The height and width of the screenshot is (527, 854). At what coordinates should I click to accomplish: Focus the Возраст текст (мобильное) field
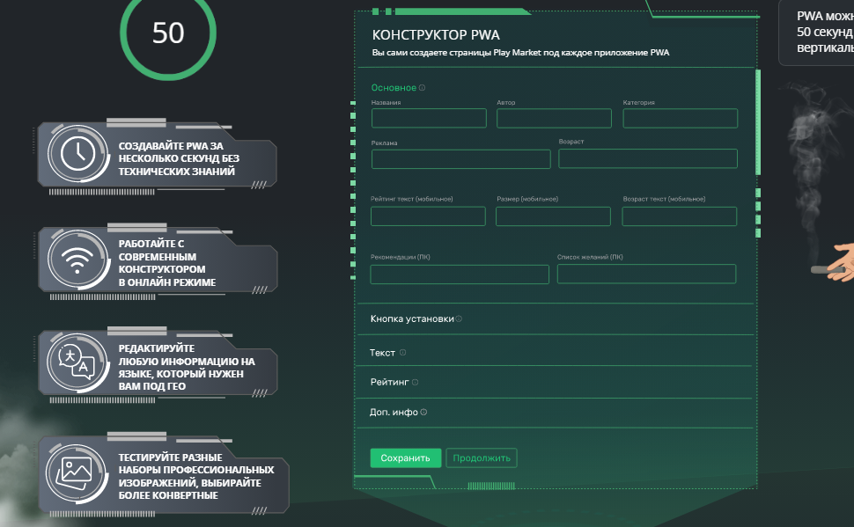679,216
